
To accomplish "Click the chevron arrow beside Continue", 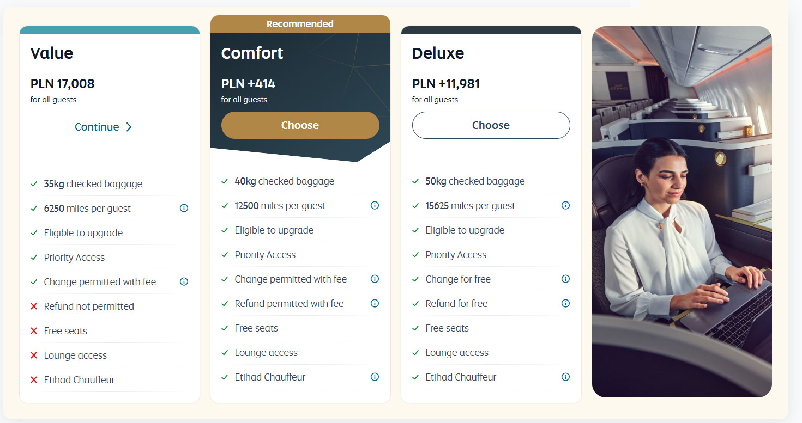I will click(x=129, y=127).
